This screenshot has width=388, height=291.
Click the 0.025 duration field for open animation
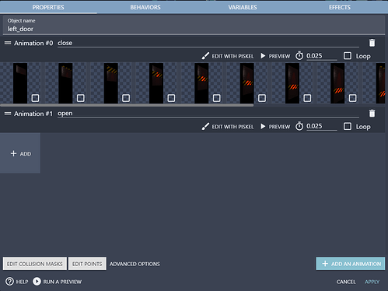click(x=322, y=126)
